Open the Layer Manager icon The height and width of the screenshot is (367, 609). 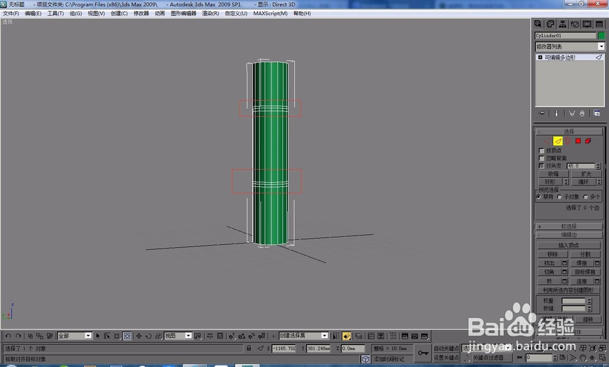click(x=359, y=336)
